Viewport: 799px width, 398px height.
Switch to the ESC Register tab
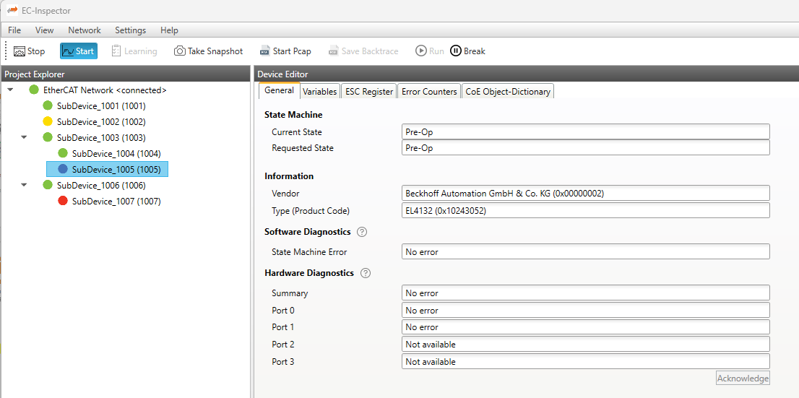click(x=369, y=92)
